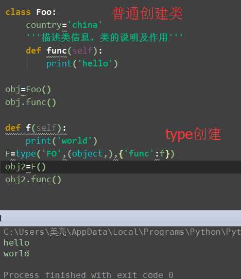Screen dimensions: 241x279
Task: Click the 'obj2.func()' call line
Action: click(x=33, y=180)
